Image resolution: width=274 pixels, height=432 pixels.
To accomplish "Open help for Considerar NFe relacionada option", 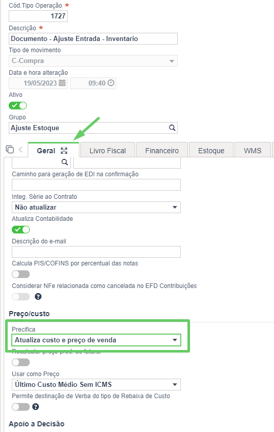I will coord(38,297).
